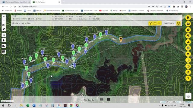The height and width of the screenshot is (108, 193).
Task: Open the yellow folder projects button
Action: pyautogui.click(x=188, y=24)
